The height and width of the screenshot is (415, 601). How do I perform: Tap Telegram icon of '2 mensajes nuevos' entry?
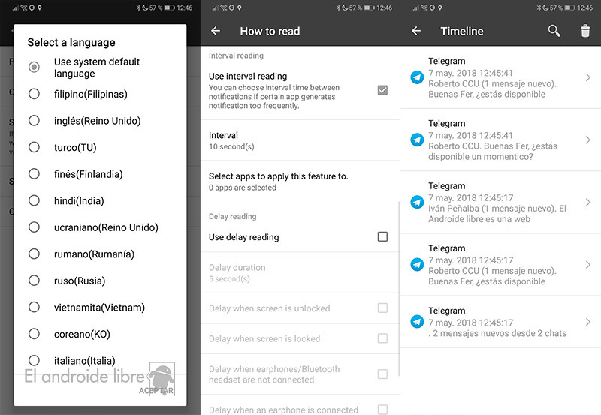point(417,322)
